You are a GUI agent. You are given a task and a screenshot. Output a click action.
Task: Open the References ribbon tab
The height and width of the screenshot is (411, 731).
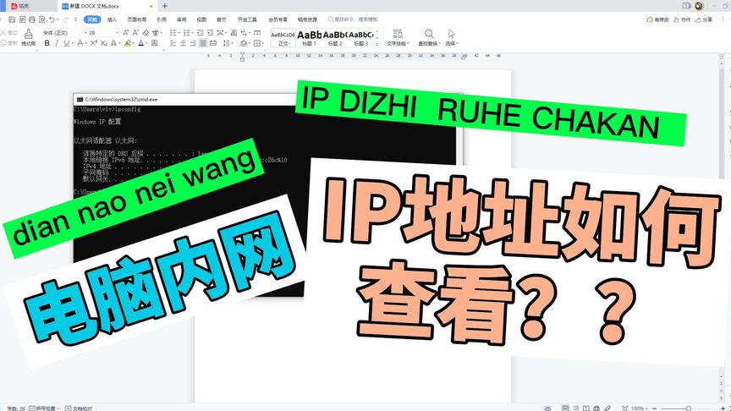[x=162, y=19]
